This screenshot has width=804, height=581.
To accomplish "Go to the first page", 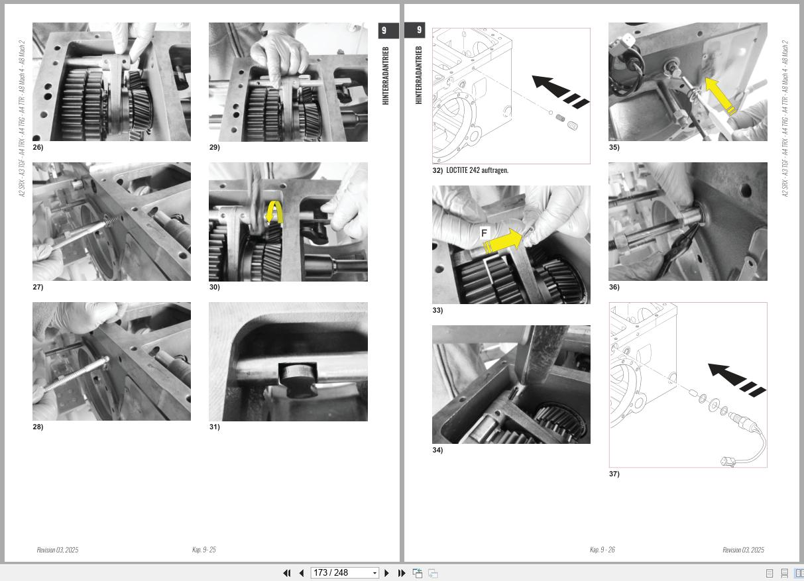I will coord(287,573).
